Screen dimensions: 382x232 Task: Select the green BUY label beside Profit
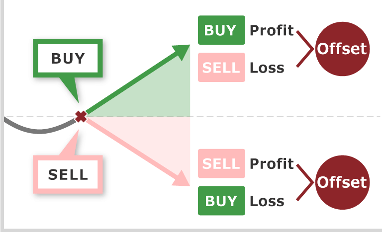[x=221, y=30]
